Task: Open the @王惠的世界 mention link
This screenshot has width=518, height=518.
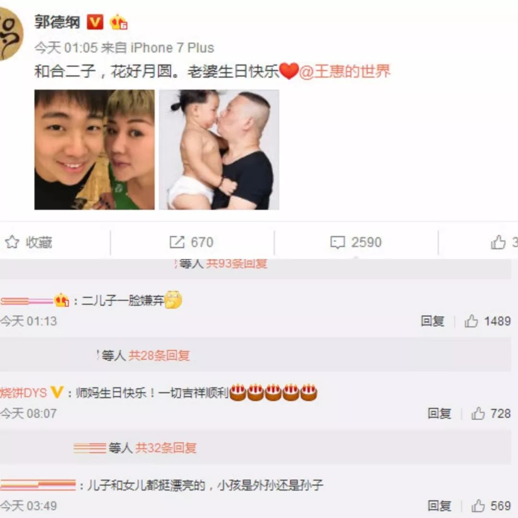Action: [344, 71]
